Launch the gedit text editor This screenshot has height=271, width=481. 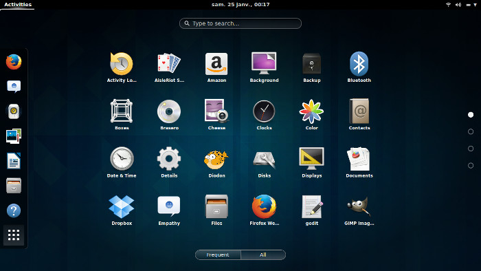(x=312, y=210)
